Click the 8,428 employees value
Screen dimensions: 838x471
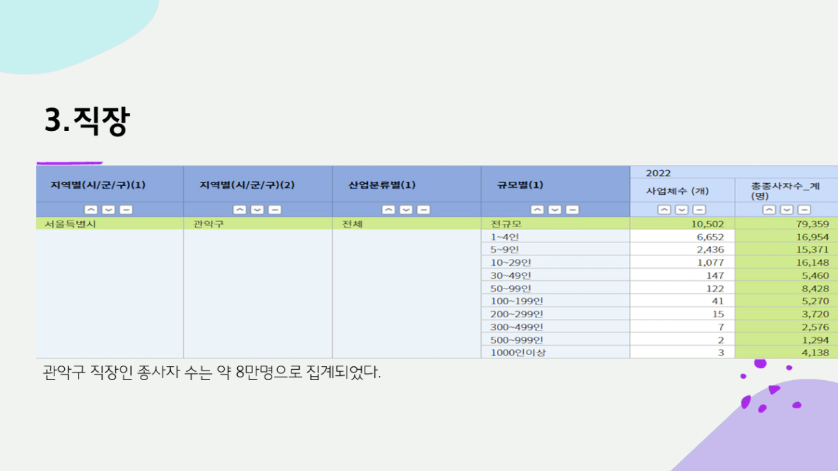(x=815, y=288)
